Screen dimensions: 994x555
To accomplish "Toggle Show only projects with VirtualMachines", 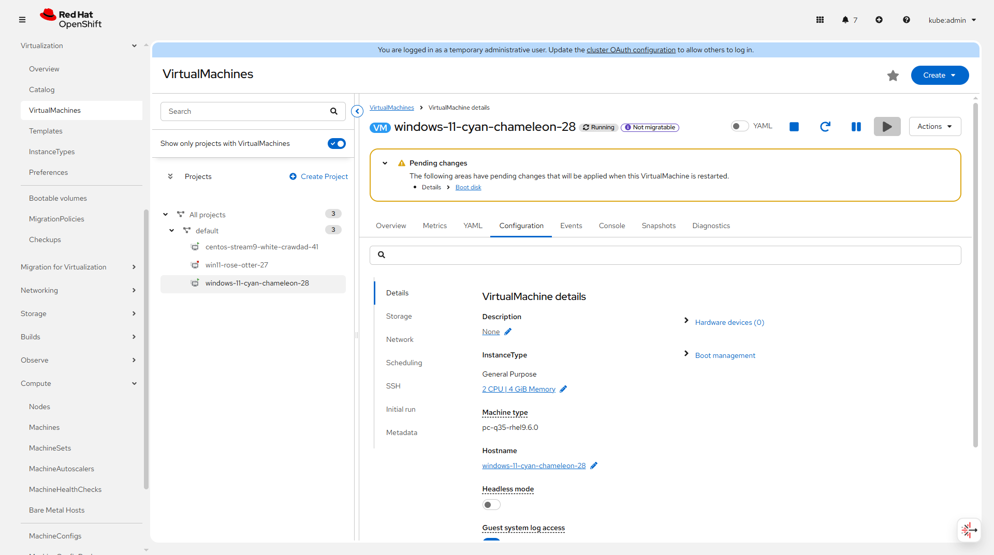I will 337,143.
